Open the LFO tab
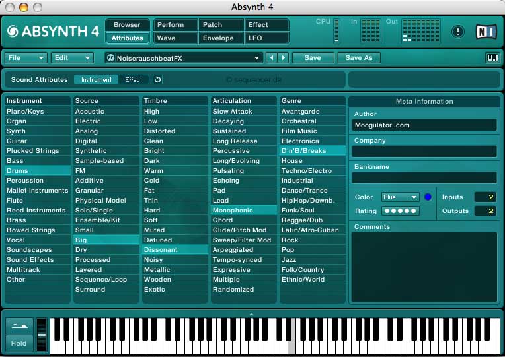This screenshot has width=505, height=357. pyautogui.click(x=266, y=38)
